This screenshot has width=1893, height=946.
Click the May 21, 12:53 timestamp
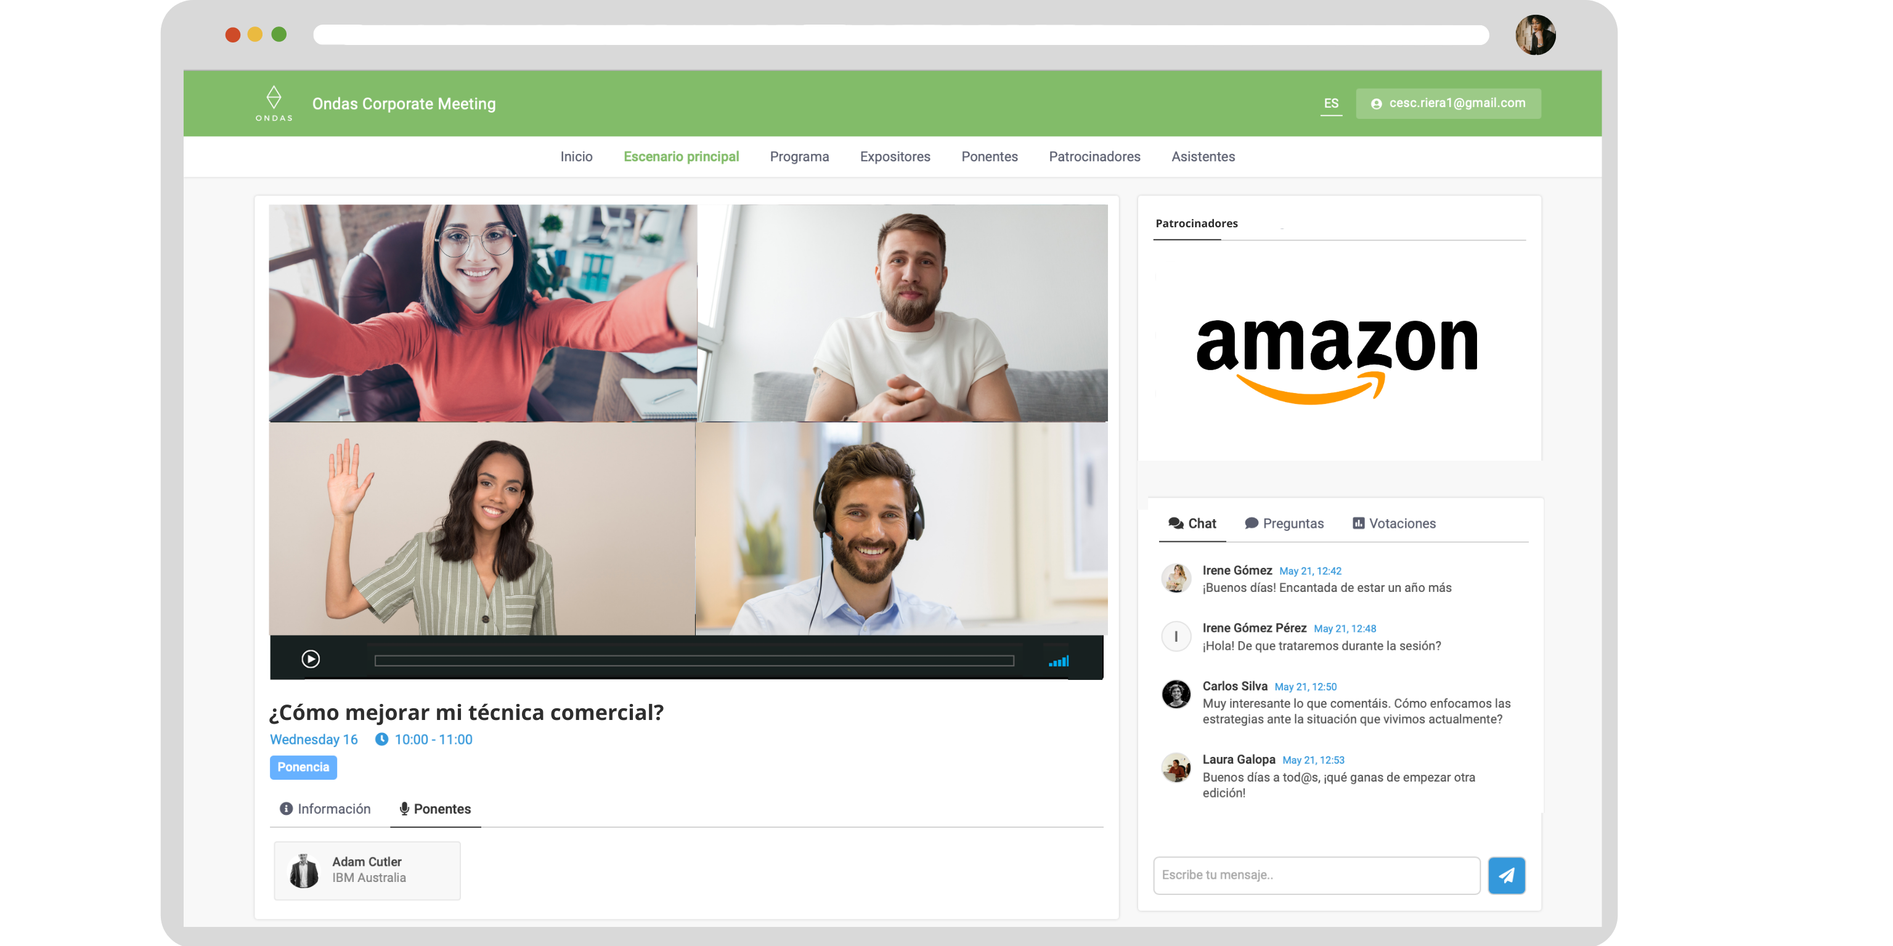pos(1313,760)
